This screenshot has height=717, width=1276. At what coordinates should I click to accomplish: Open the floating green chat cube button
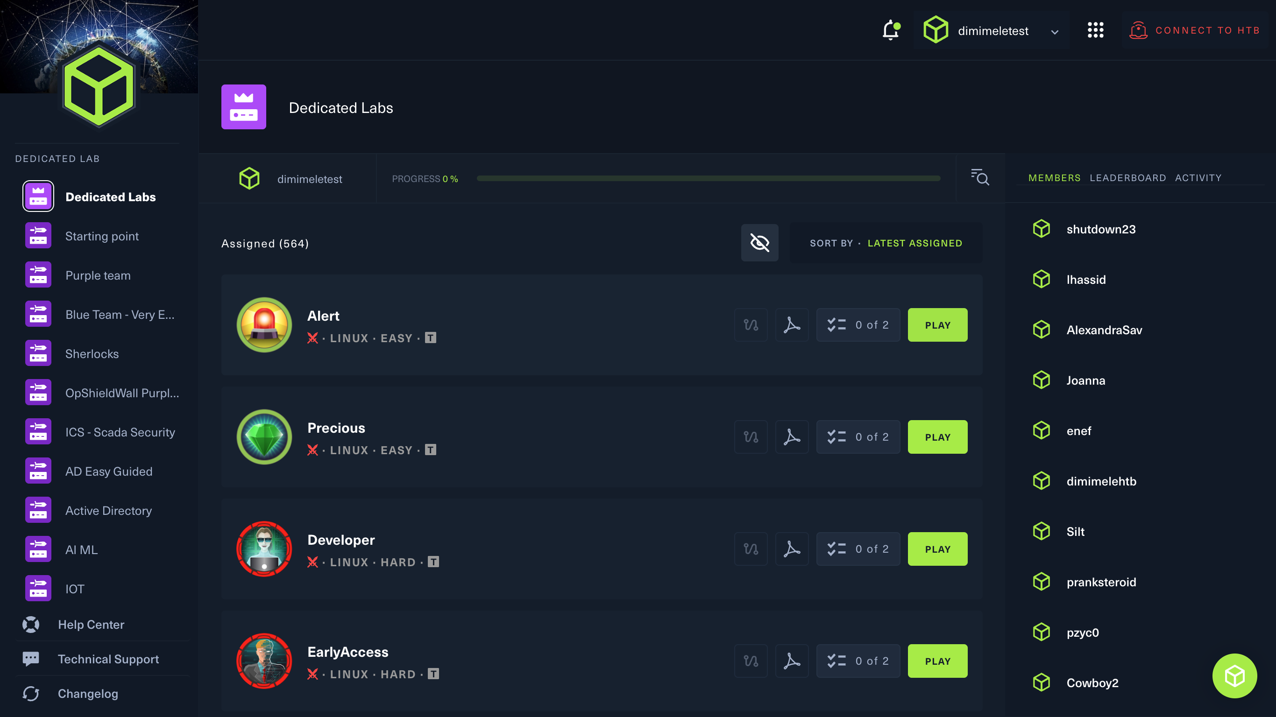tap(1234, 675)
